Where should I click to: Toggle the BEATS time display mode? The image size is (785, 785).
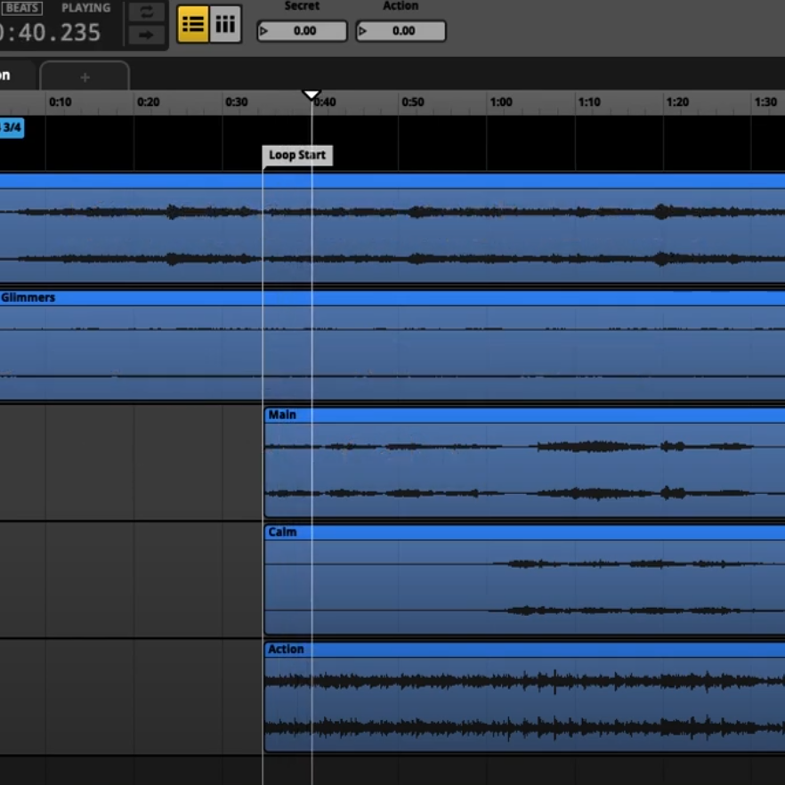22,8
